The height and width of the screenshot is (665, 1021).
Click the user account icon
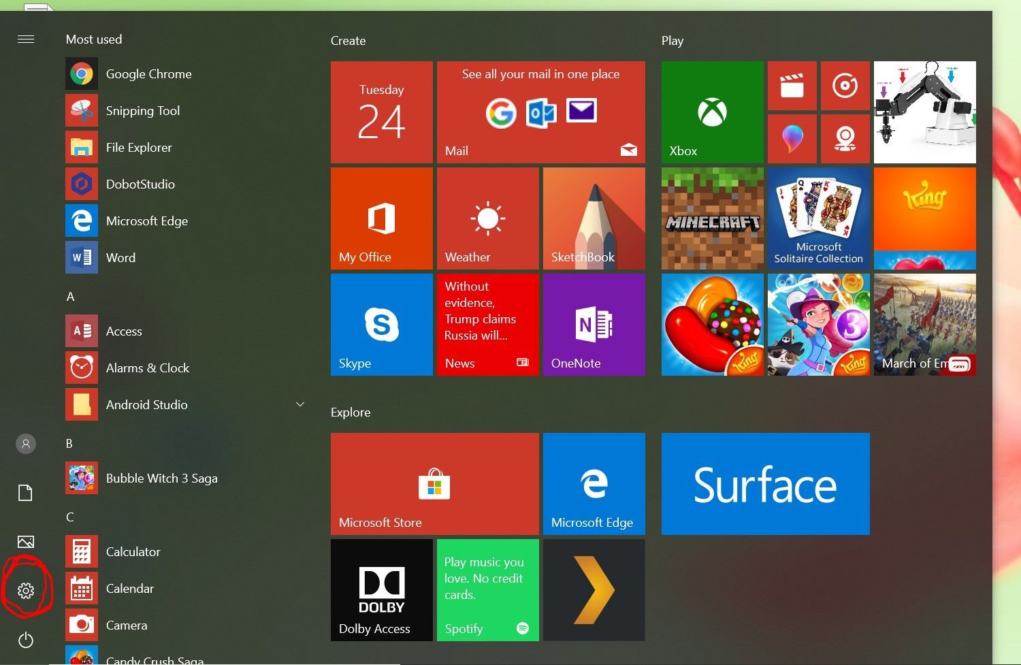pyautogui.click(x=26, y=444)
